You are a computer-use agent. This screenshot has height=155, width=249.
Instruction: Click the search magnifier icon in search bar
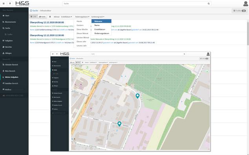209,4
